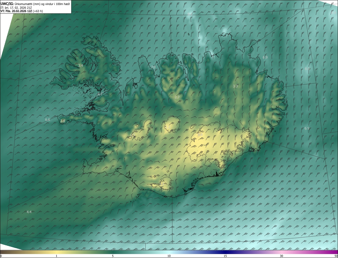Click the 0 tick label on the color scale
The height and width of the screenshot is (258, 338).
tap(1, 256)
